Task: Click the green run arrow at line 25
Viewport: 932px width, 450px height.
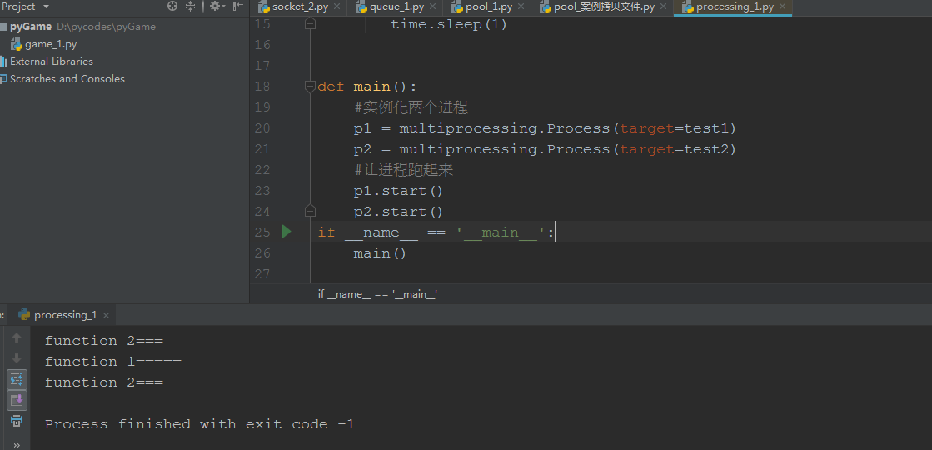Action: [x=287, y=232]
